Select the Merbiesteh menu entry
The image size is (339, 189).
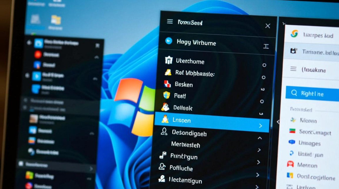pyautogui.click(x=185, y=145)
